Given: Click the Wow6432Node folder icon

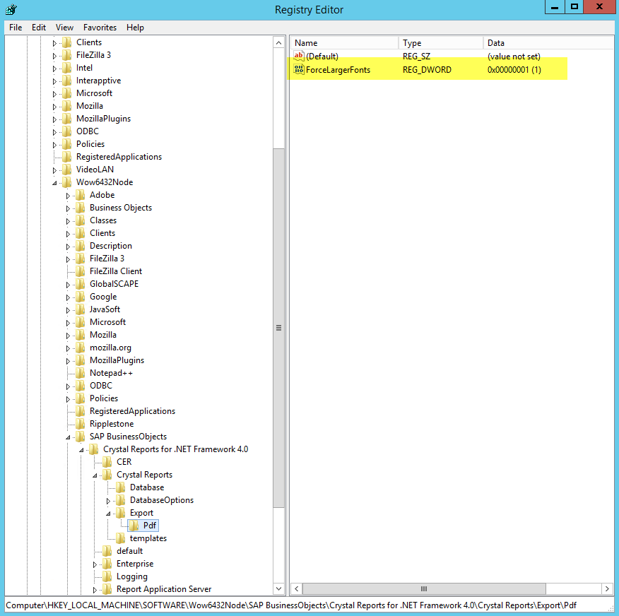Looking at the screenshot, I should pos(66,182).
